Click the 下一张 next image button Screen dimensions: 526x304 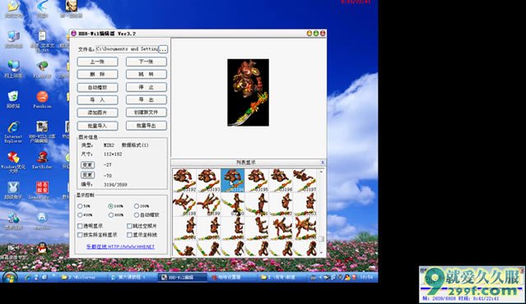(147, 62)
